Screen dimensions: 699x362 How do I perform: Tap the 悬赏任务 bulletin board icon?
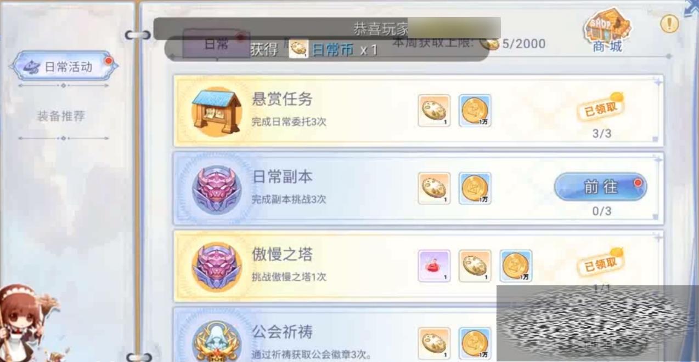[x=217, y=113]
